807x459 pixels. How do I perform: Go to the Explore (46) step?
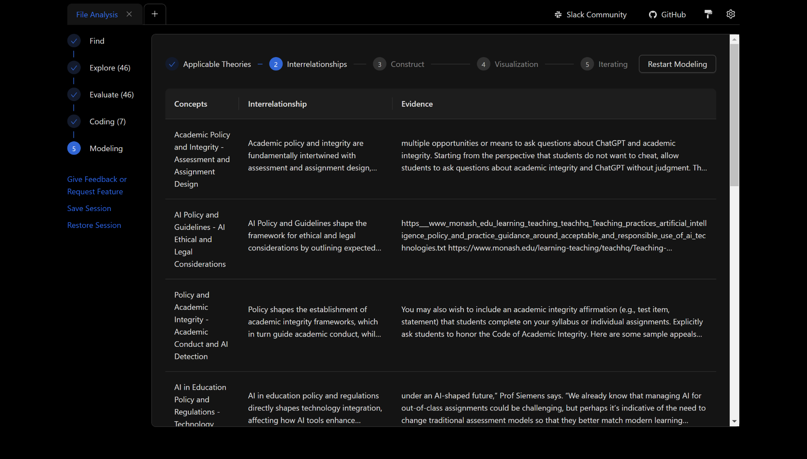pos(110,68)
